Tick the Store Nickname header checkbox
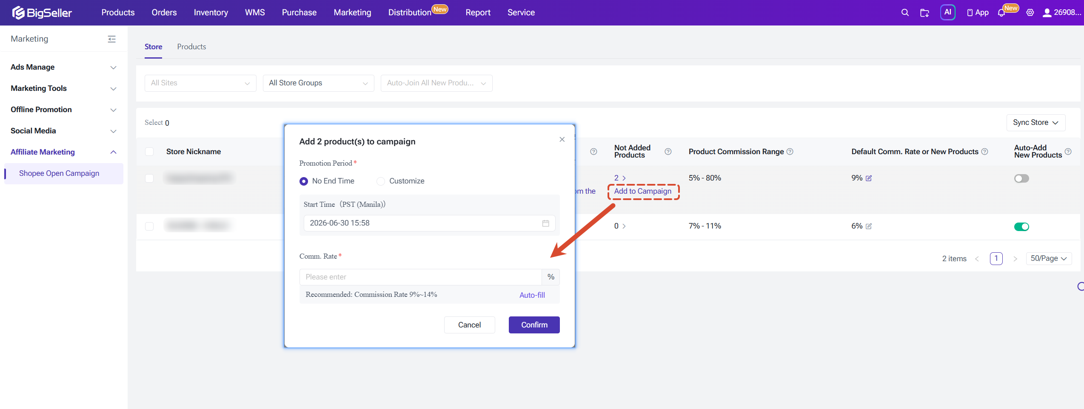The height and width of the screenshot is (409, 1084). [149, 152]
